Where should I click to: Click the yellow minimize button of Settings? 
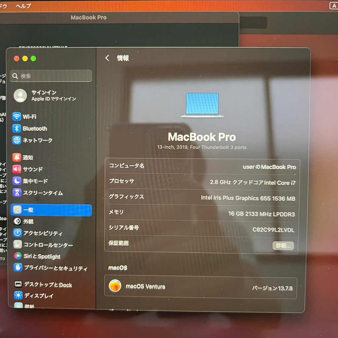pyautogui.click(x=25, y=59)
